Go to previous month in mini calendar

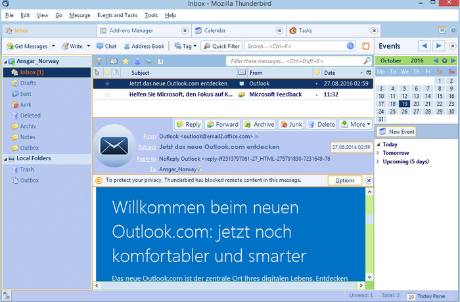coord(436,60)
